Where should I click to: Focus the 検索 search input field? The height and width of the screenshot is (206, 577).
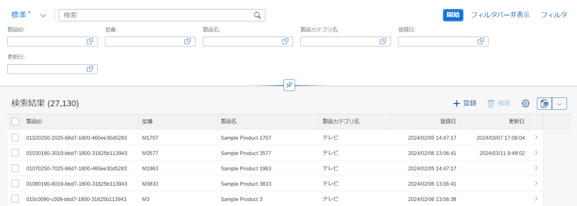tap(157, 15)
